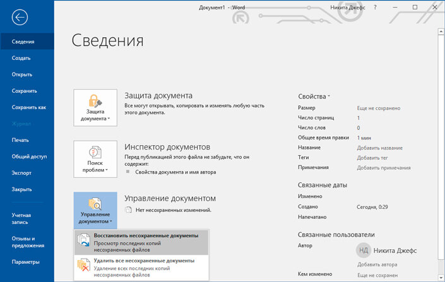Click the Добавить название field

point(380,148)
